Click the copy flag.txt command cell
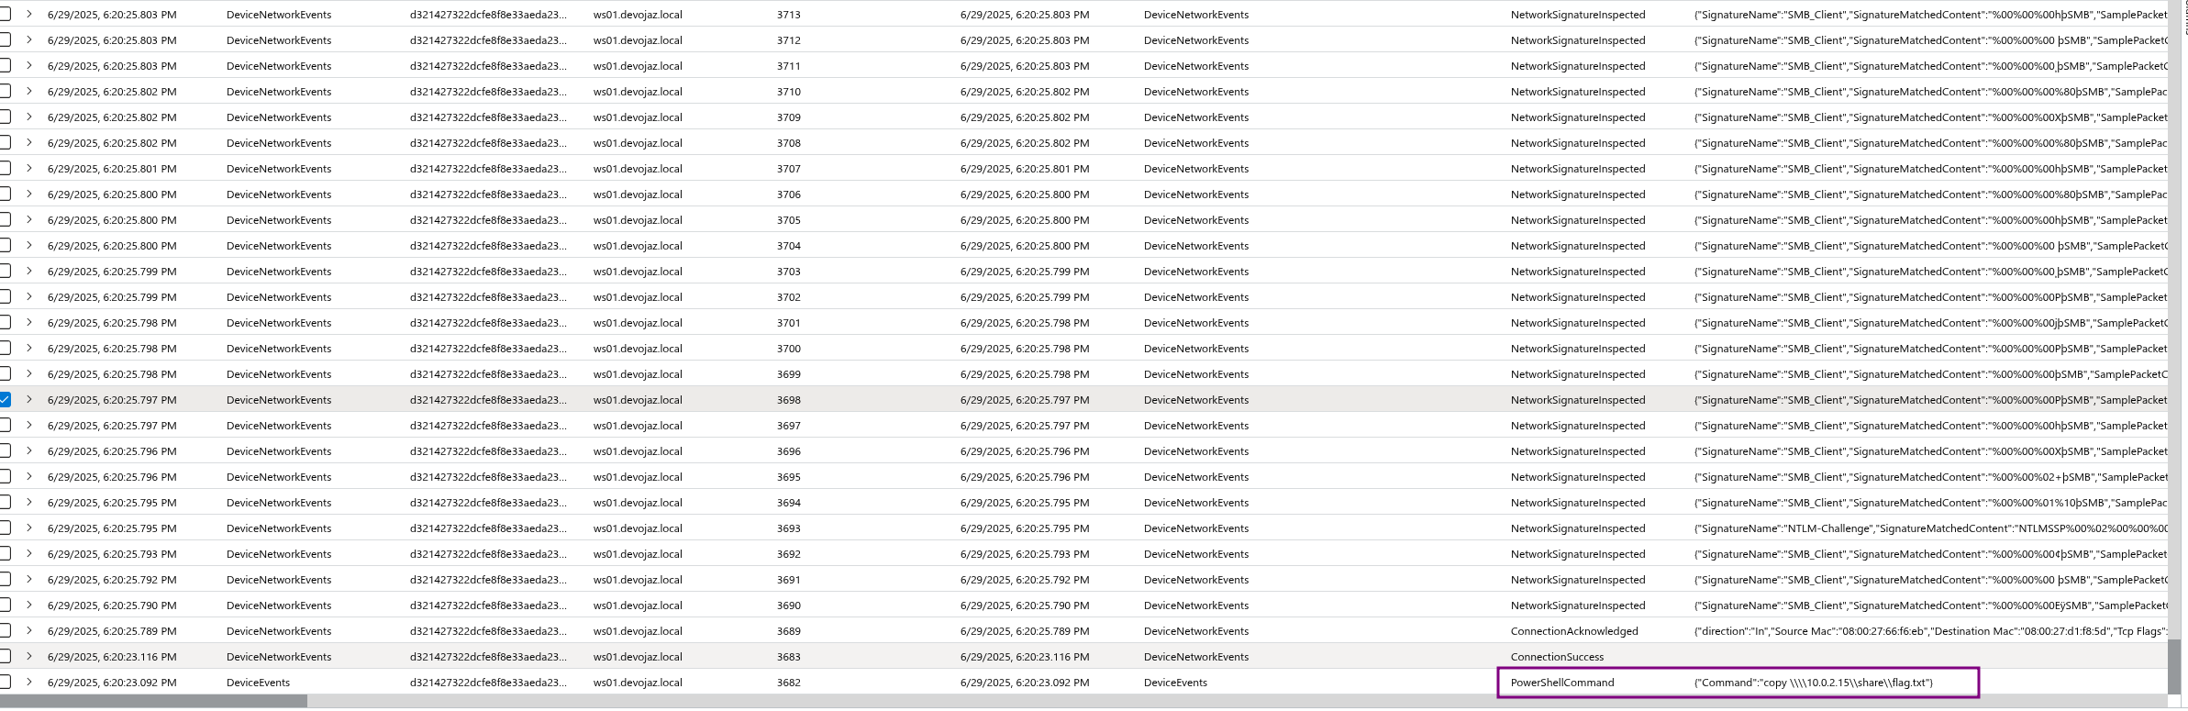The height and width of the screenshot is (711, 2188). click(x=1813, y=683)
